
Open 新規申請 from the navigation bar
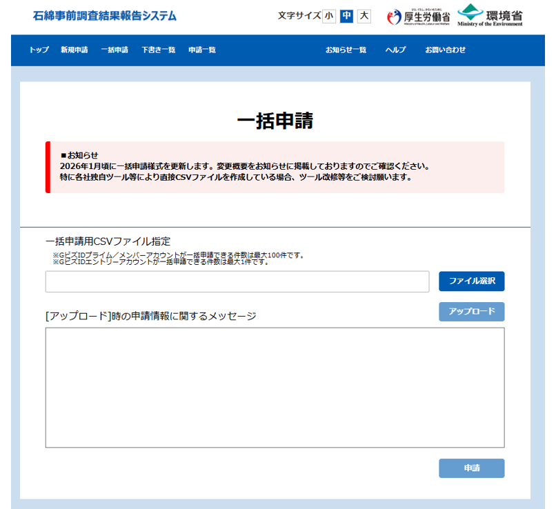[74, 50]
